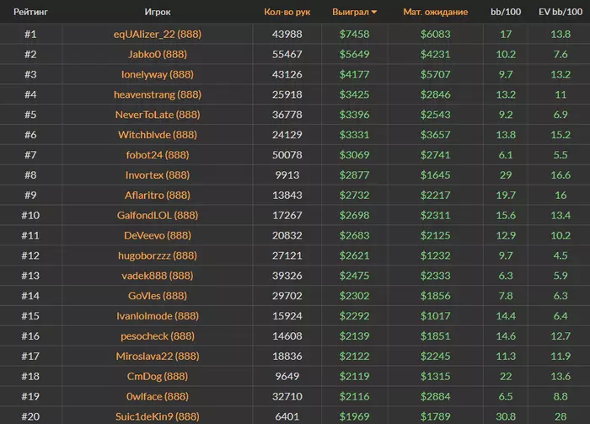Open player NeverToLate (888) profile
Image resolution: width=590 pixels, height=424 pixels.
click(158, 115)
